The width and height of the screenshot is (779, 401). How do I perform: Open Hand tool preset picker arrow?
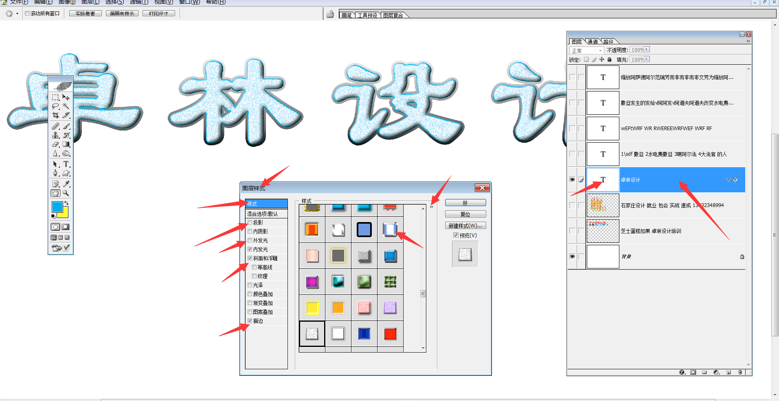coord(17,14)
